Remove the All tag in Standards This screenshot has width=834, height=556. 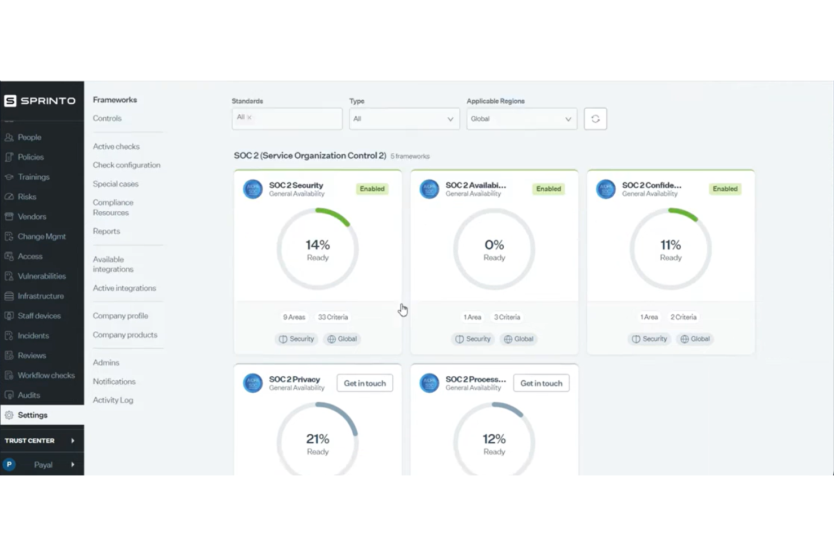tap(249, 117)
